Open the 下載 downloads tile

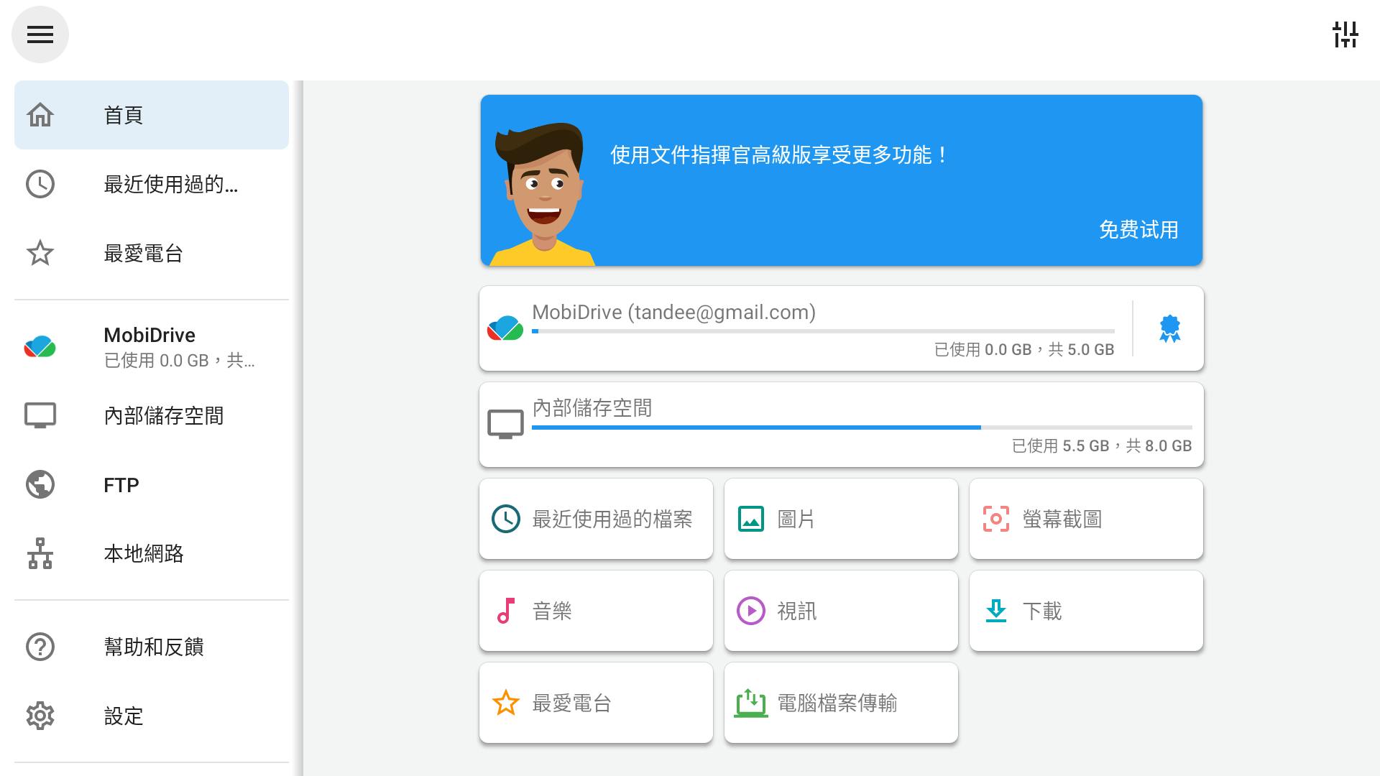pyautogui.click(x=1086, y=611)
